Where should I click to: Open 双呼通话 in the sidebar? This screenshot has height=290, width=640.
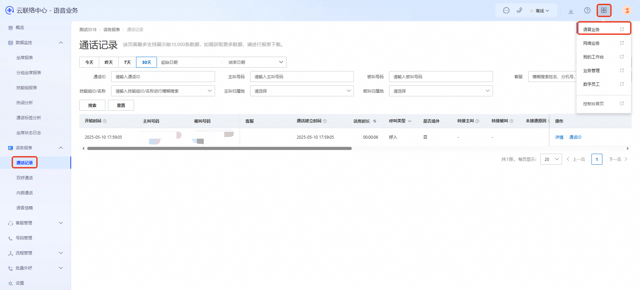25,178
